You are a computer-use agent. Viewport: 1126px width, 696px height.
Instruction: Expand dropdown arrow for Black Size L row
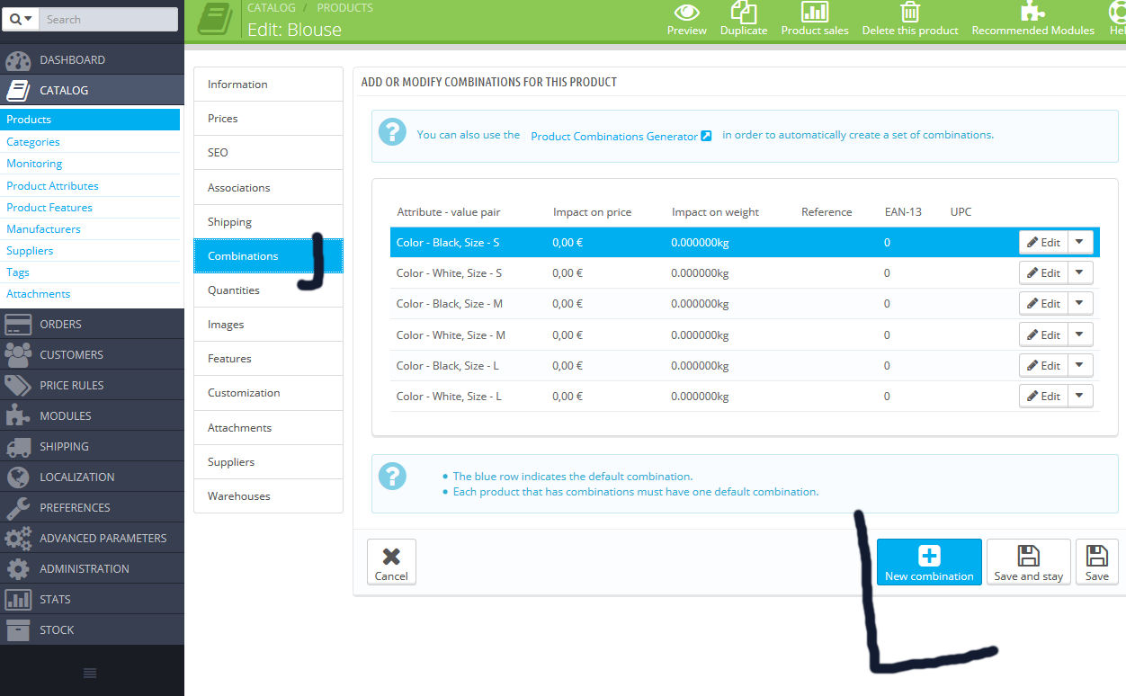pyautogui.click(x=1080, y=366)
